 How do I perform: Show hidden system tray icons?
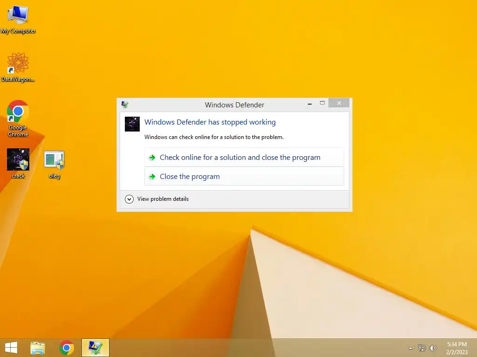tap(410, 348)
